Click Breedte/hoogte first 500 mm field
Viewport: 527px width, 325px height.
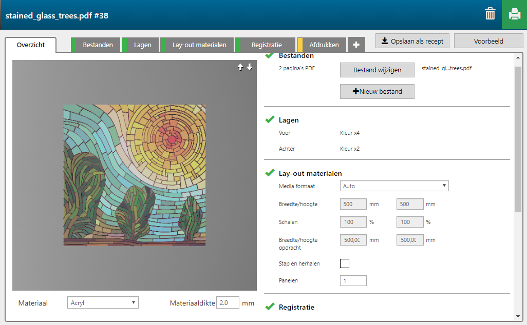click(353, 204)
